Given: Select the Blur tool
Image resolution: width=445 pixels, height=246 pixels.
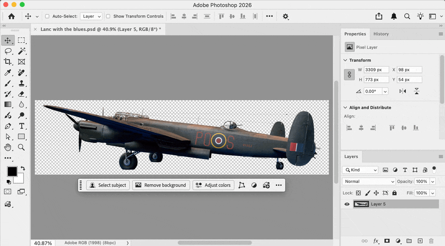Looking at the screenshot, I should [21, 104].
